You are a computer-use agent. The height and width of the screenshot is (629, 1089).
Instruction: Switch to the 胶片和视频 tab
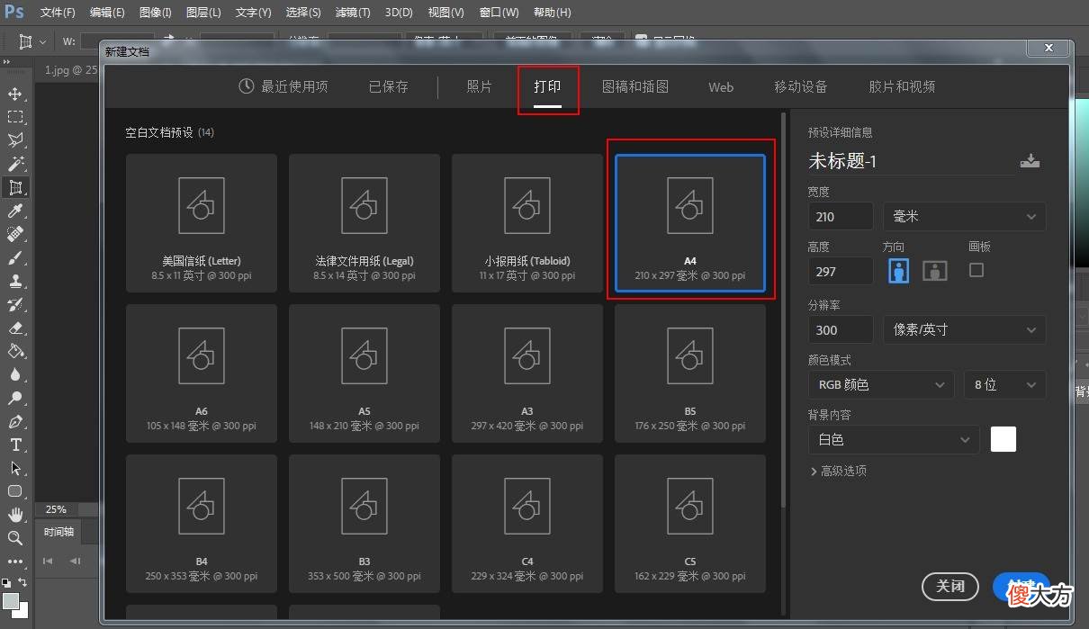click(902, 86)
